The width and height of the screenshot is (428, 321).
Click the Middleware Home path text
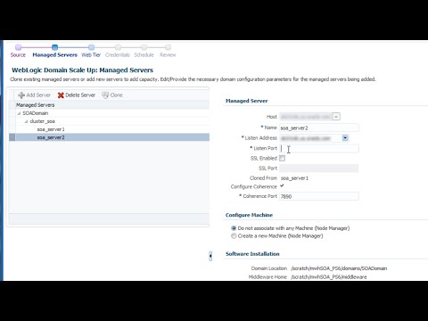point(329,277)
